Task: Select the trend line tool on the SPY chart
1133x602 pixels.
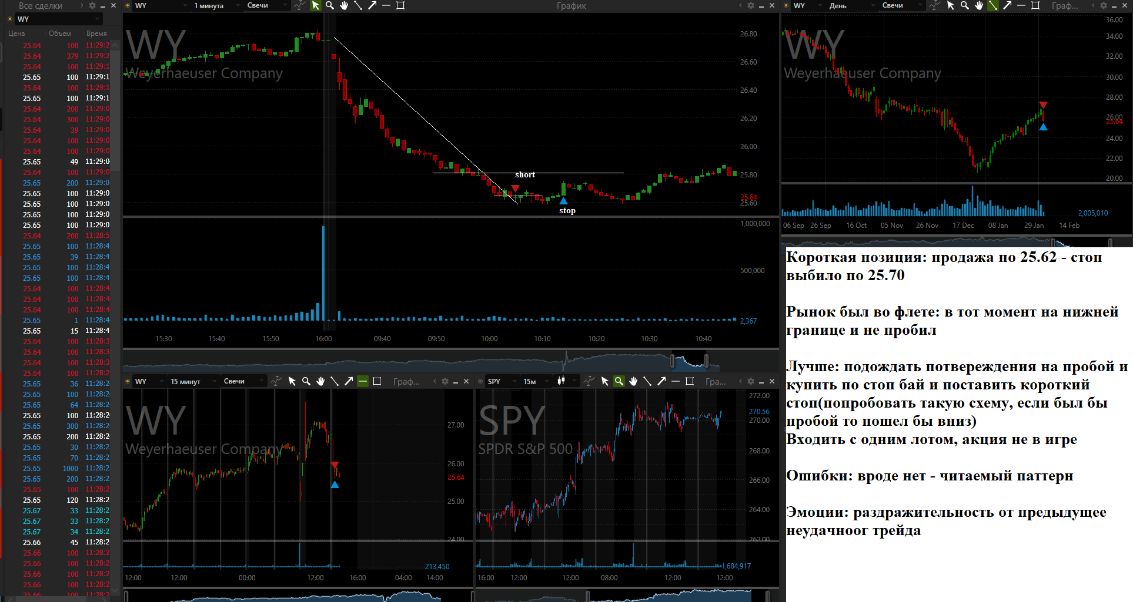Action: [647, 381]
